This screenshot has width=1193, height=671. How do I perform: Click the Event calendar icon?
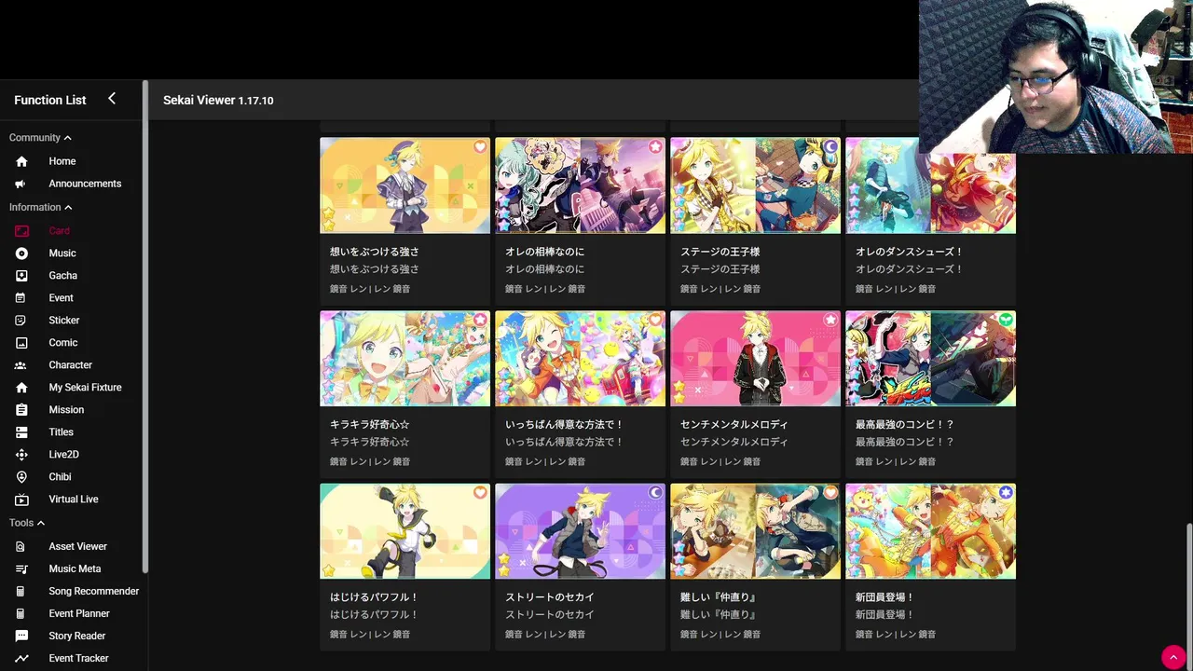[x=21, y=297]
